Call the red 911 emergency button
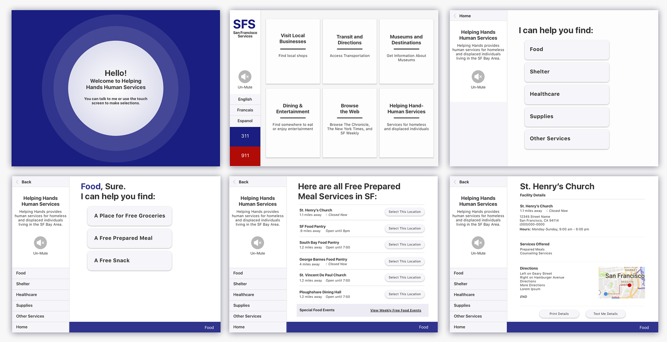This screenshot has width=667, height=342. [245, 156]
